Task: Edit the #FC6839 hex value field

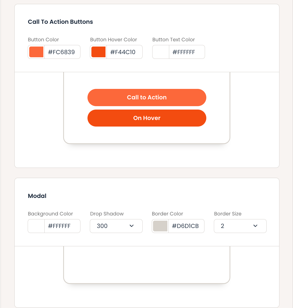Action: pyautogui.click(x=62, y=52)
